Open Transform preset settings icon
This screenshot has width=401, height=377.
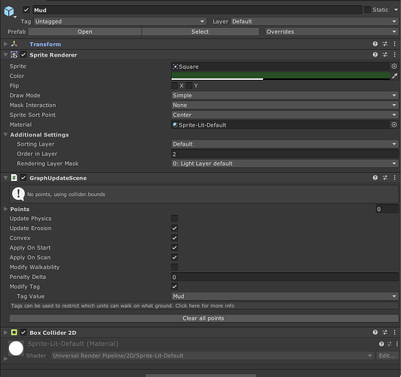coord(385,44)
